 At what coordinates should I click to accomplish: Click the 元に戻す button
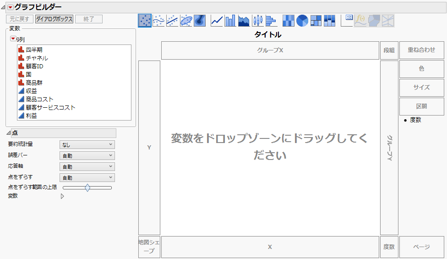(19, 19)
